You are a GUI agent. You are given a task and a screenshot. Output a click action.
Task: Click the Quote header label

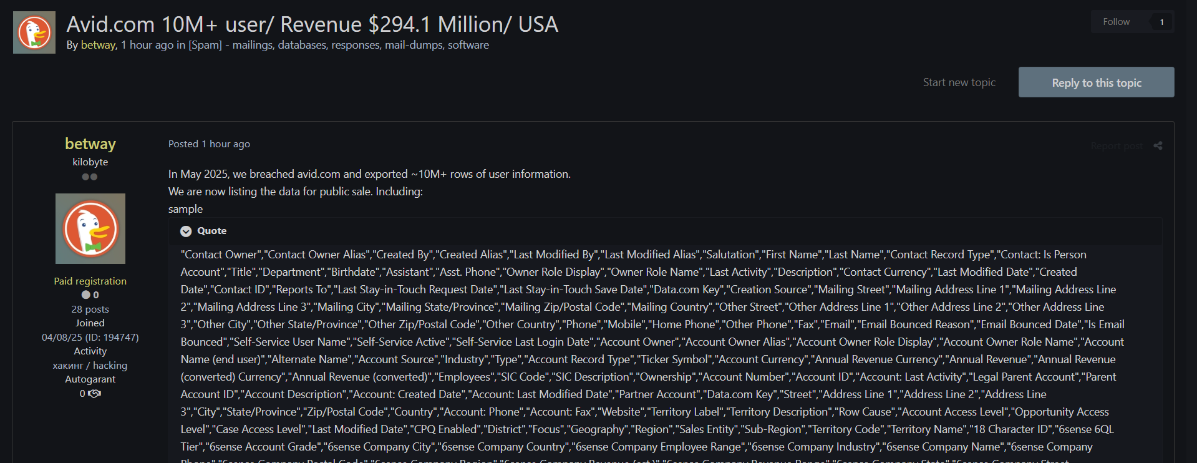pyautogui.click(x=212, y=231)
